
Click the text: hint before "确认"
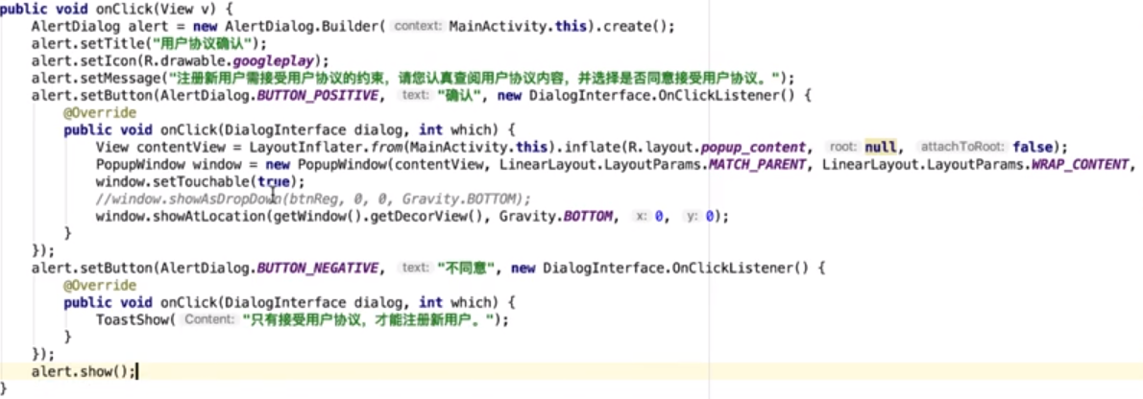(415, 95)
